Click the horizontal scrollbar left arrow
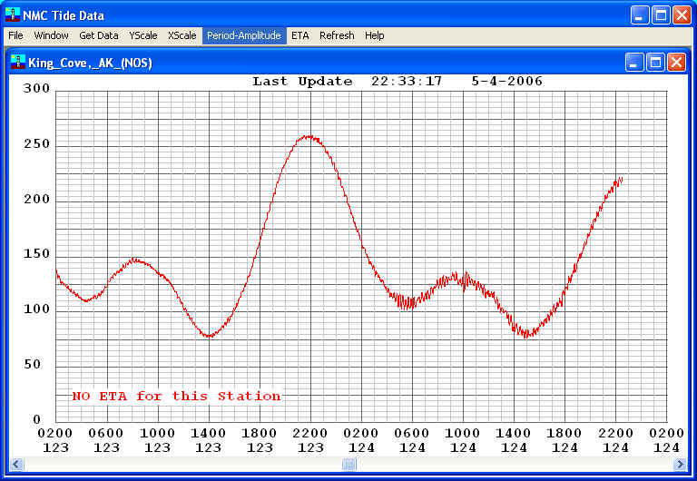The image size is (697, 481). pyautogui.click(x=16, y=465)
